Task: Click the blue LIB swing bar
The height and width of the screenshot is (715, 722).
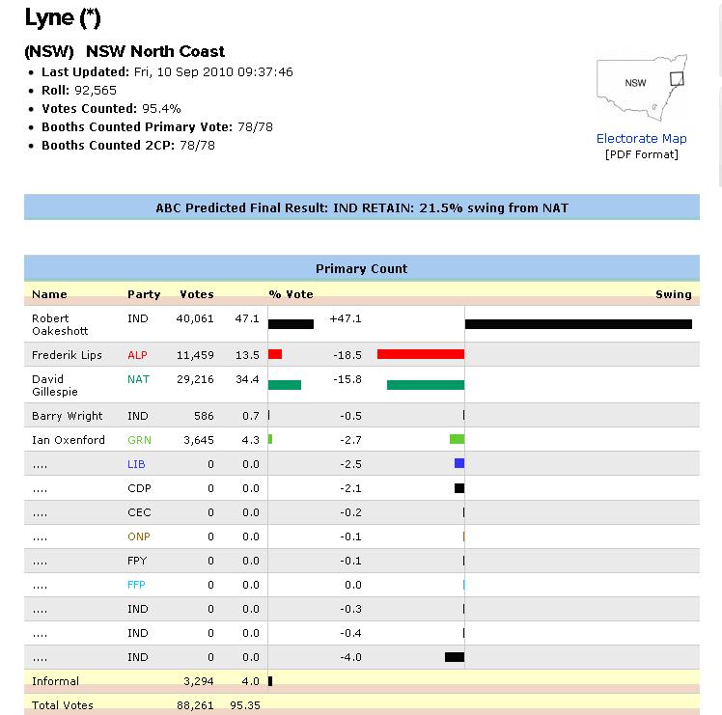Action: click(x=459, y=463)
